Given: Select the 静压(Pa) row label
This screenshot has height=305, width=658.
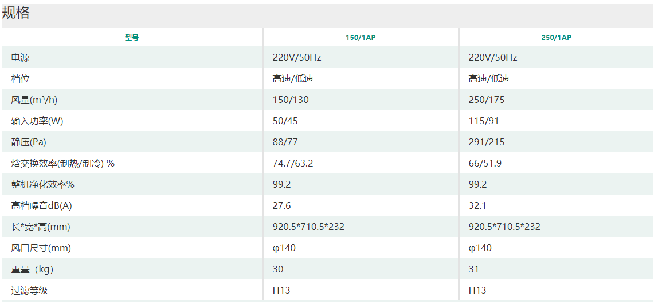Looking at the screenshot, I should point(29,142).
